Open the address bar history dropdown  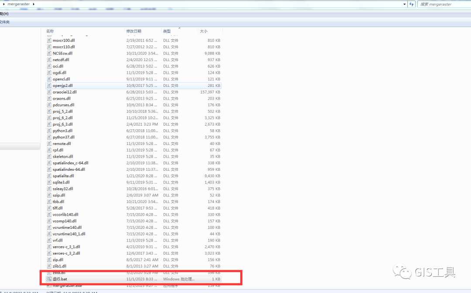pos(404,4)
